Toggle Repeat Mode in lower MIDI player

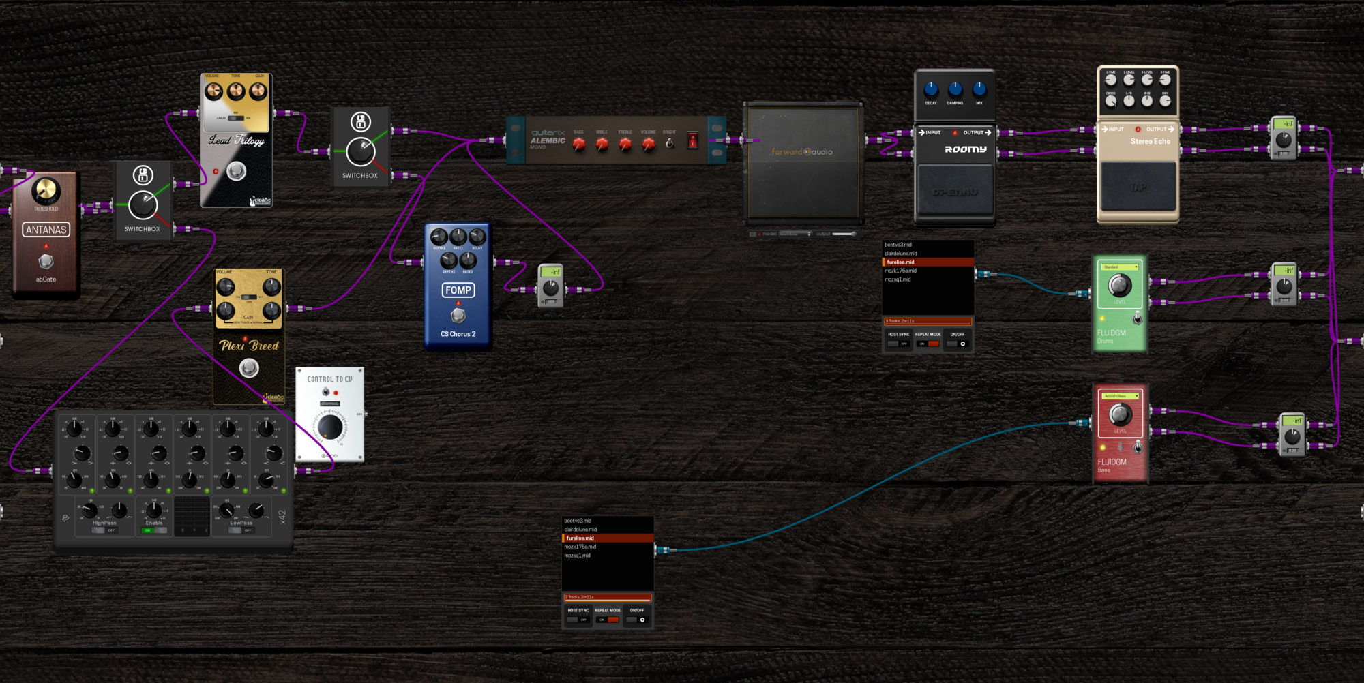tap(608, 620)
